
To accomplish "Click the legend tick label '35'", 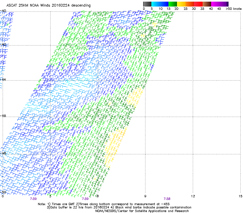I will point(202,9).
